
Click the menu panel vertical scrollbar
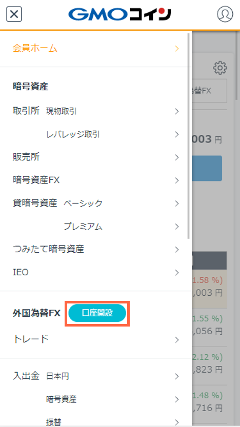(x=189, y=136)
